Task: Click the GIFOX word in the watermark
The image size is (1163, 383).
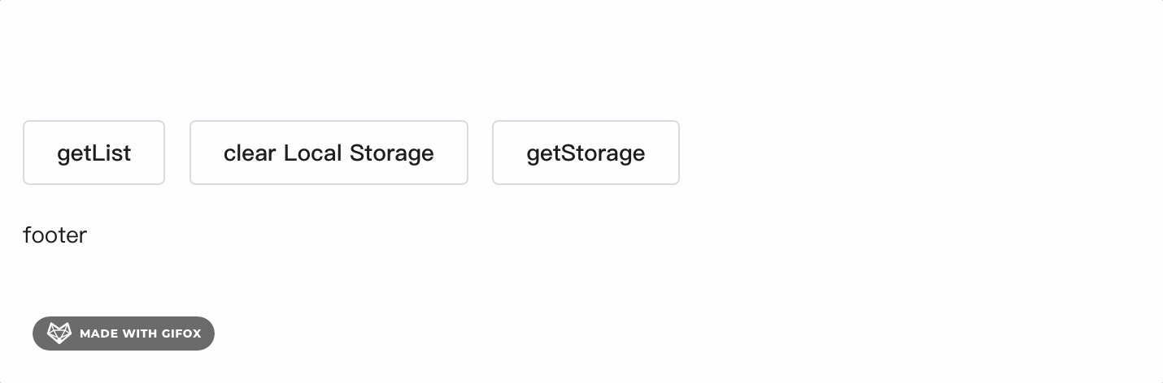Action: pos(181,334)
